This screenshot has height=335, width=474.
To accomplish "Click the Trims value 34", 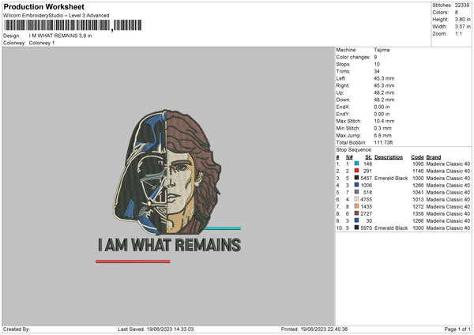I will tap(377, 71).
